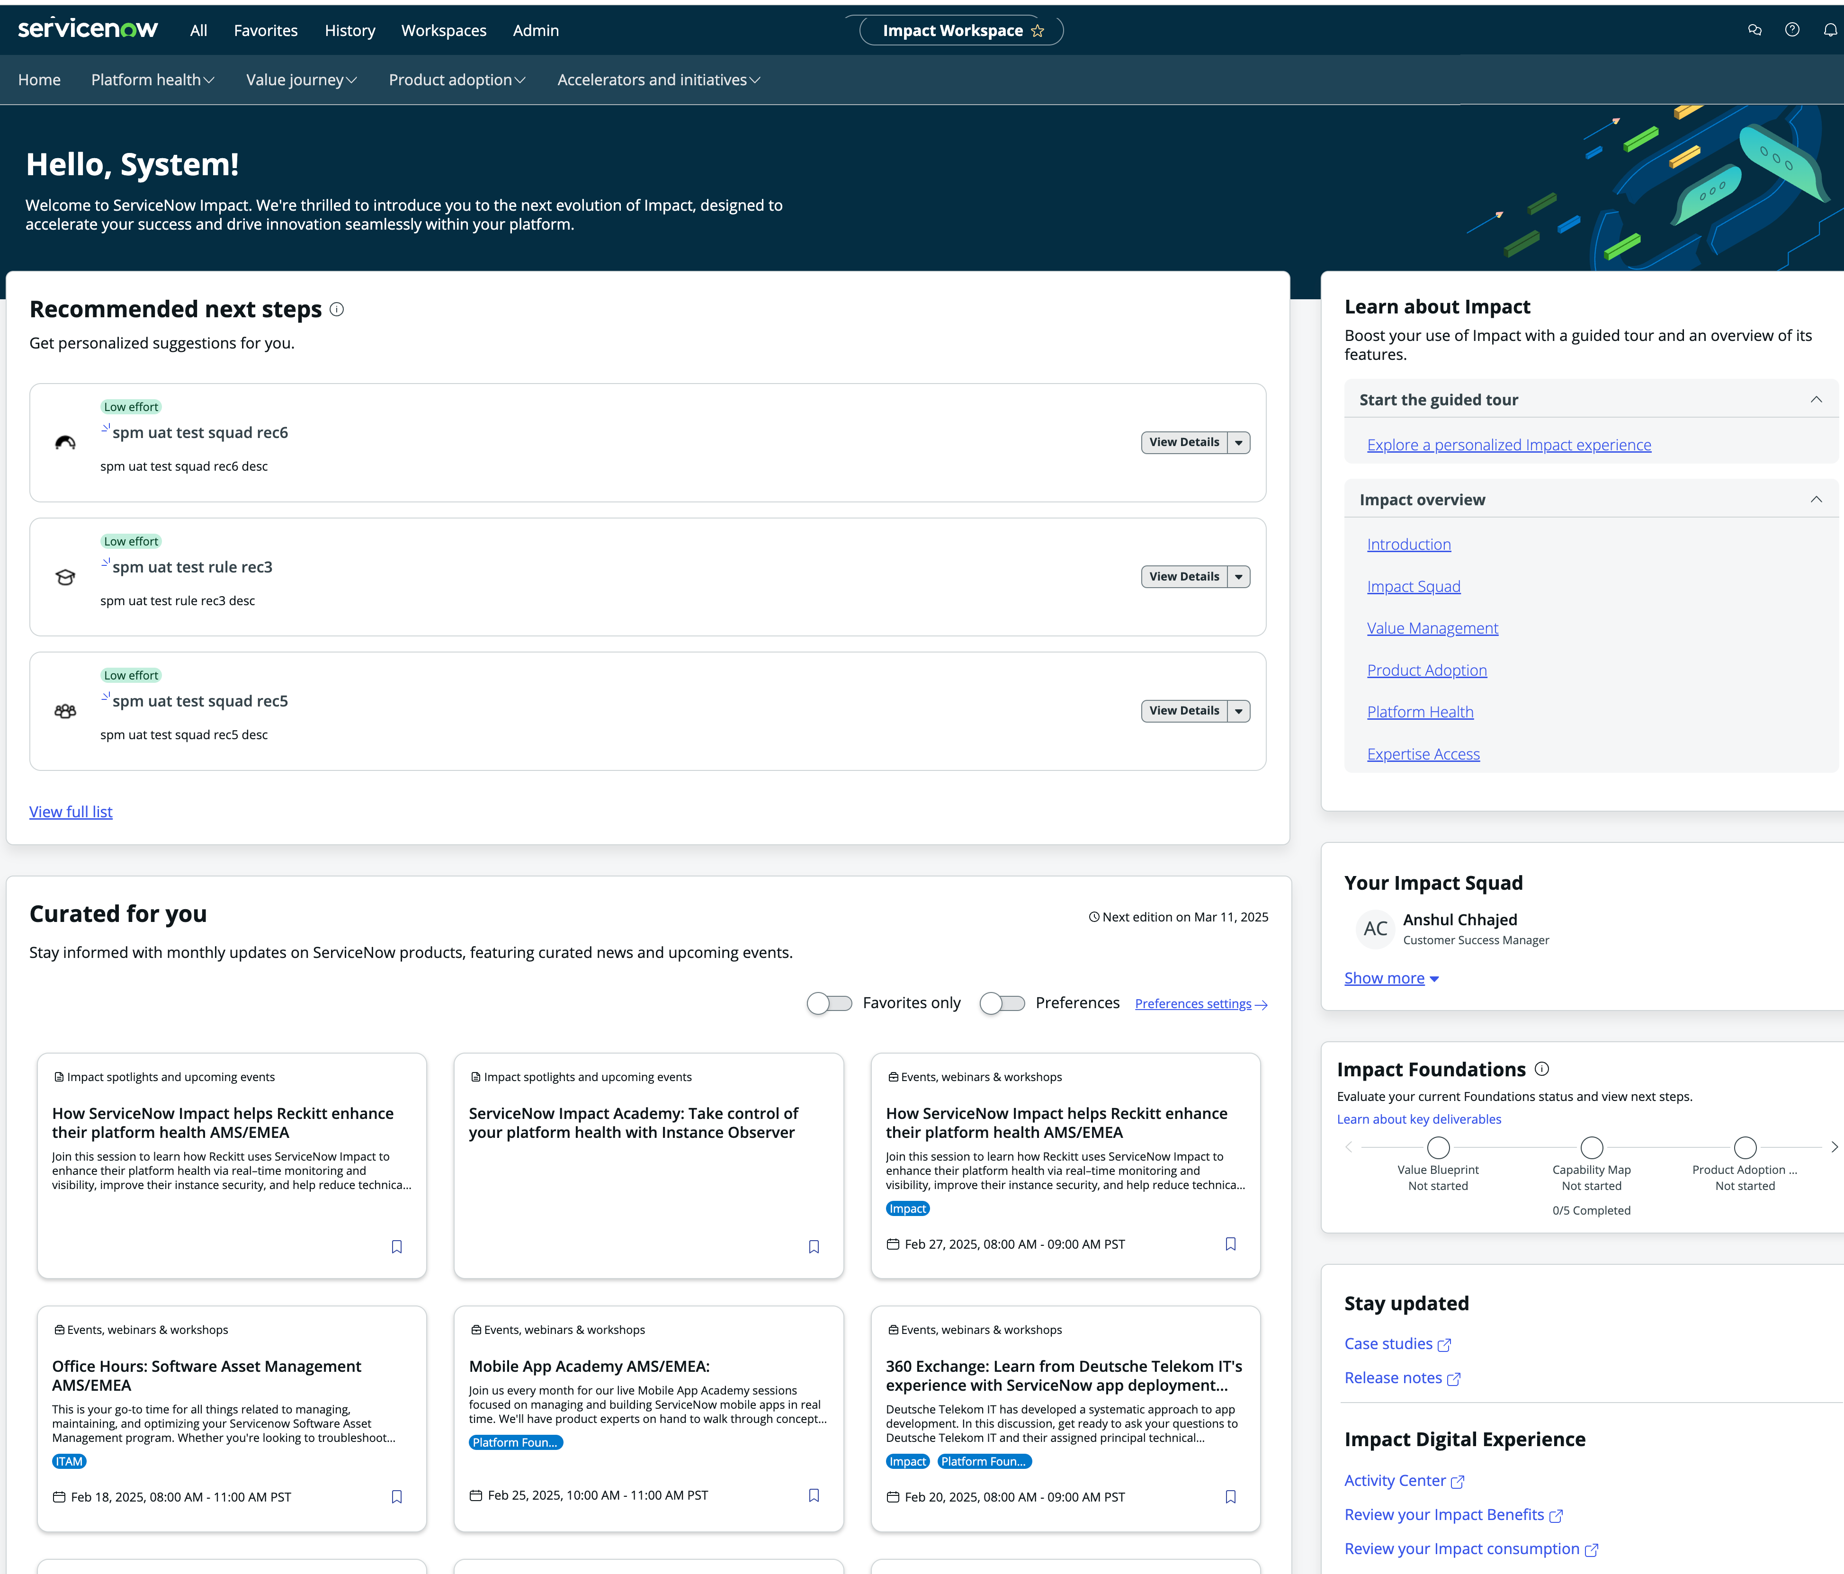Open external link icon for Activity Center

[1458, 1482]
